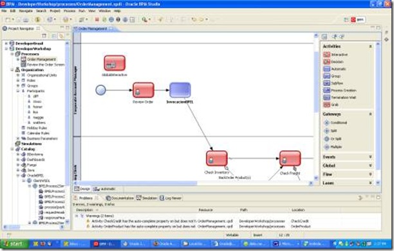
Task: Select the Multiple gateway in palette
Action: [333, 147]
